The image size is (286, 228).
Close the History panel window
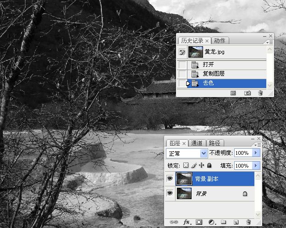coord(271,36)
